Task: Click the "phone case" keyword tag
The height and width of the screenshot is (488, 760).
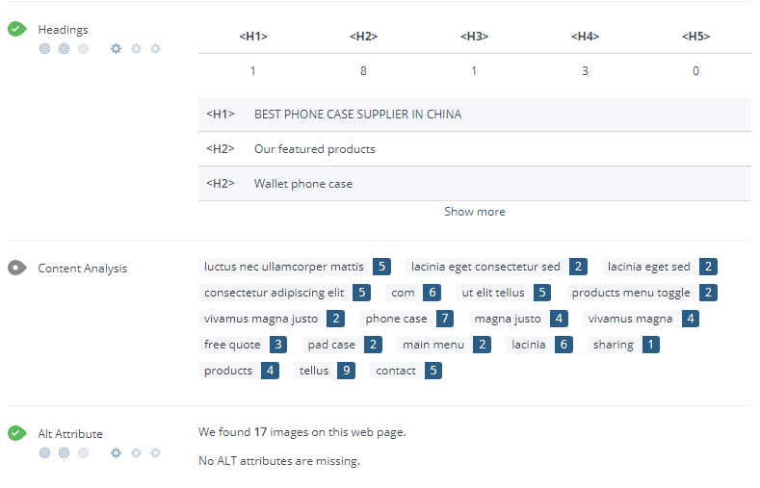Action: point(396,319)
